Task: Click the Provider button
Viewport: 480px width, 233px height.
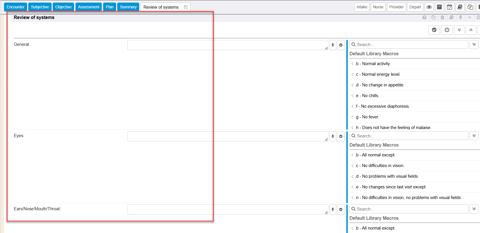Action: (x=396, y=7)
